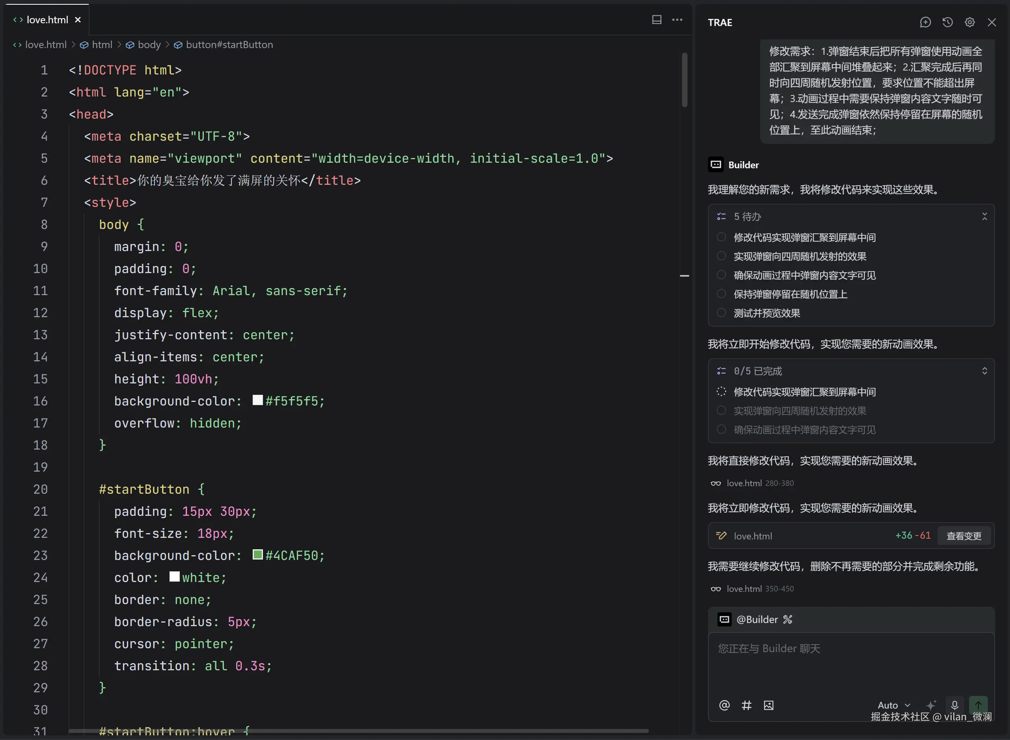Click the # context icon in chat input
The image size is (1010, 740).
[x=746, y=705]
